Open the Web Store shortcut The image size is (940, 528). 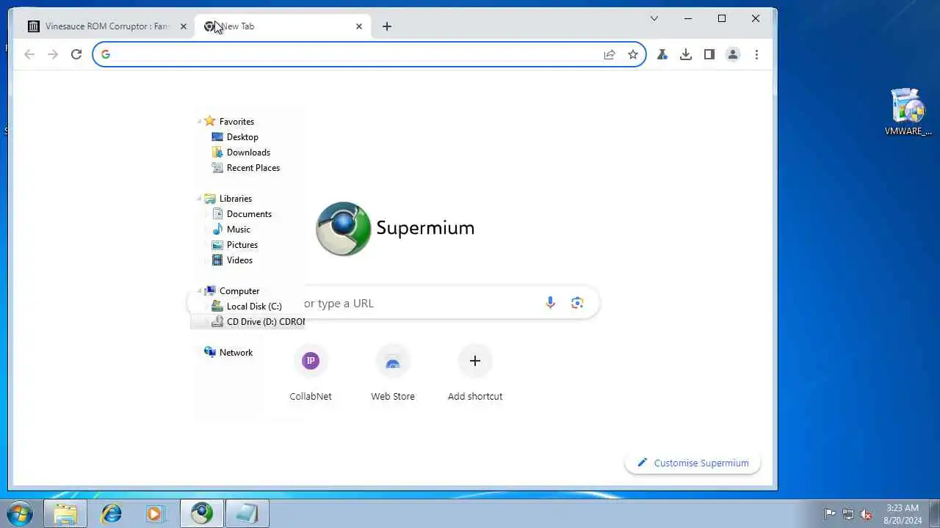coord(393,374)
